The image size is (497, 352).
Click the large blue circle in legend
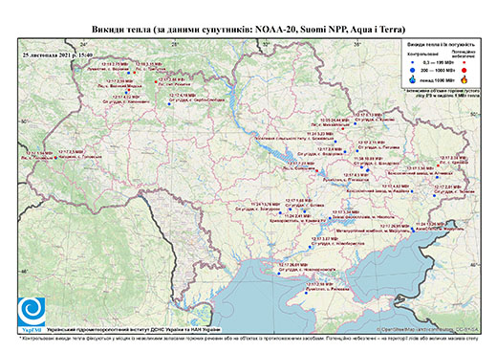point(413,70)
